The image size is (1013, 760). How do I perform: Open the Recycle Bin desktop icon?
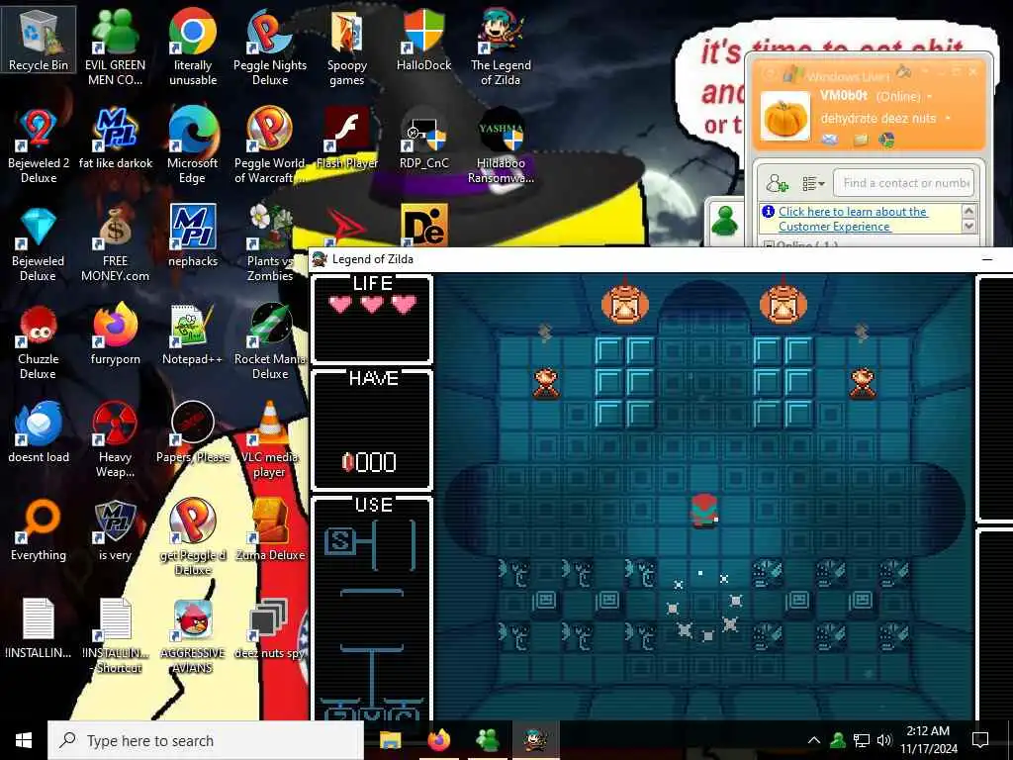tap(39, 40)
